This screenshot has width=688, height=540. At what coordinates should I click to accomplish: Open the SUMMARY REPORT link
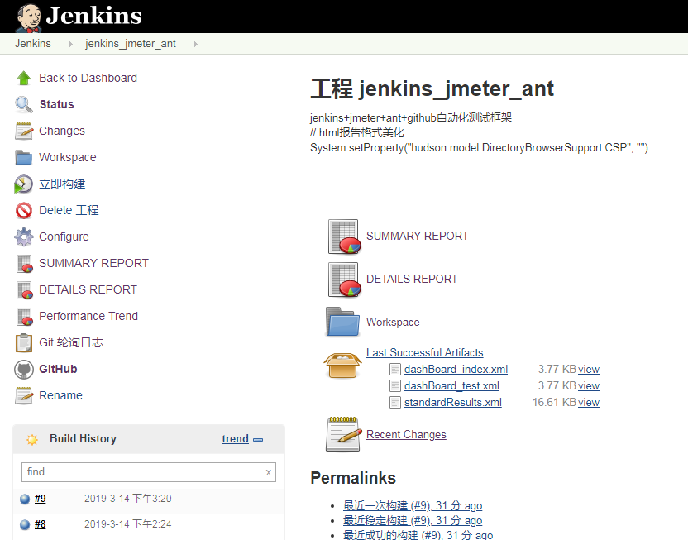coord(417,236)
